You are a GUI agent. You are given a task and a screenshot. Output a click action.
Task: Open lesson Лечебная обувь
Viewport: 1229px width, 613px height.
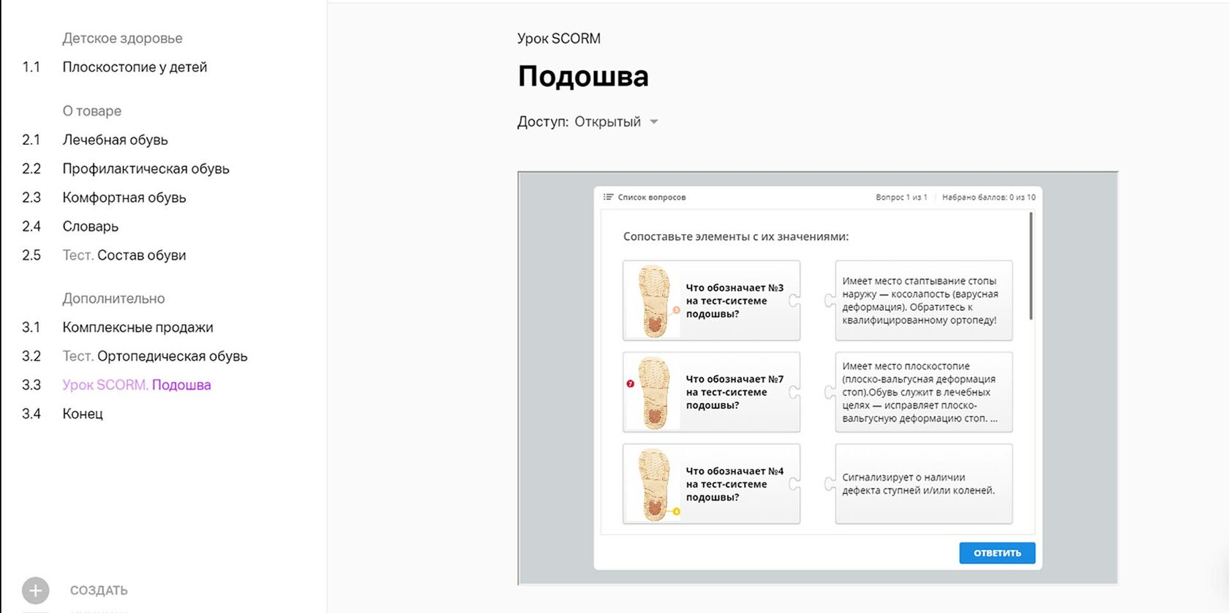coord(115,140)
